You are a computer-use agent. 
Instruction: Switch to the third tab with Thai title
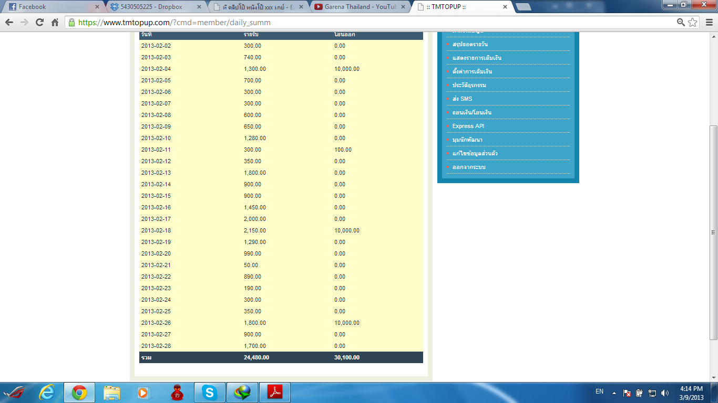tap(257, 7)
